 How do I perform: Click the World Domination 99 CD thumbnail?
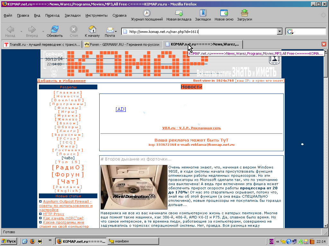point(134,187)
